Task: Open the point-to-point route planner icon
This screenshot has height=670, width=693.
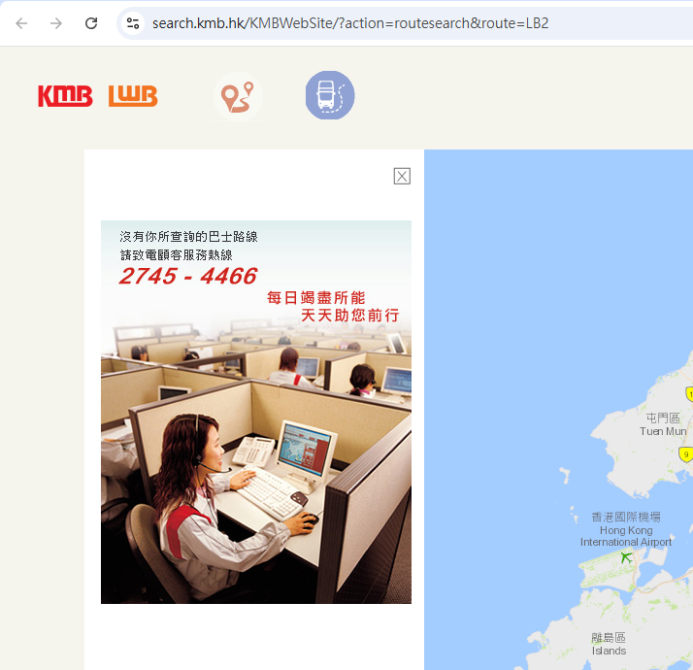Action: tap(238, 97)
